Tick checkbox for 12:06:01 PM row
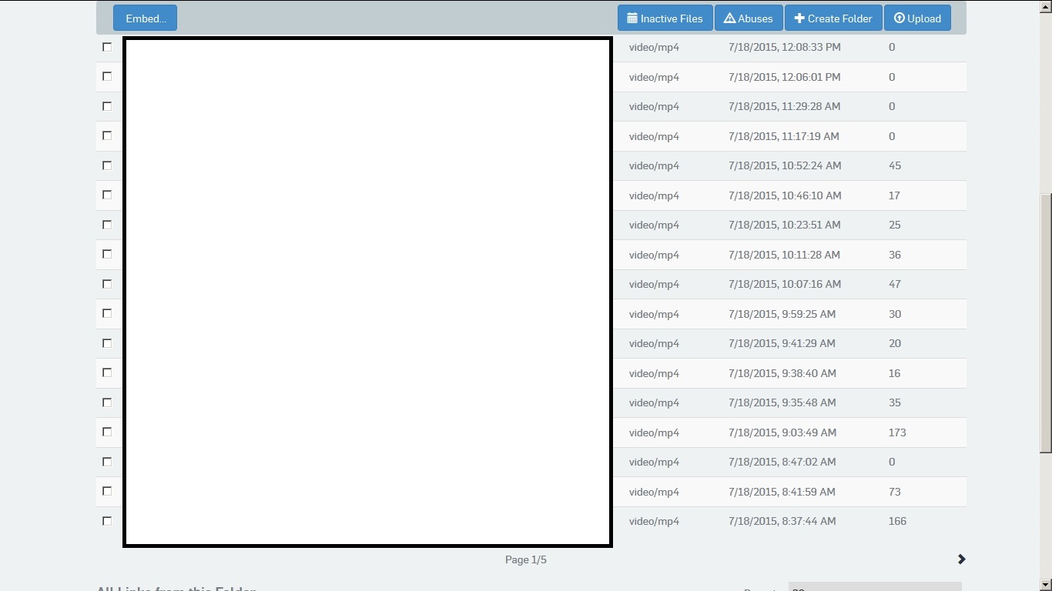The width and height of the screenshot is (1052, 591). [x=107, y=76]
